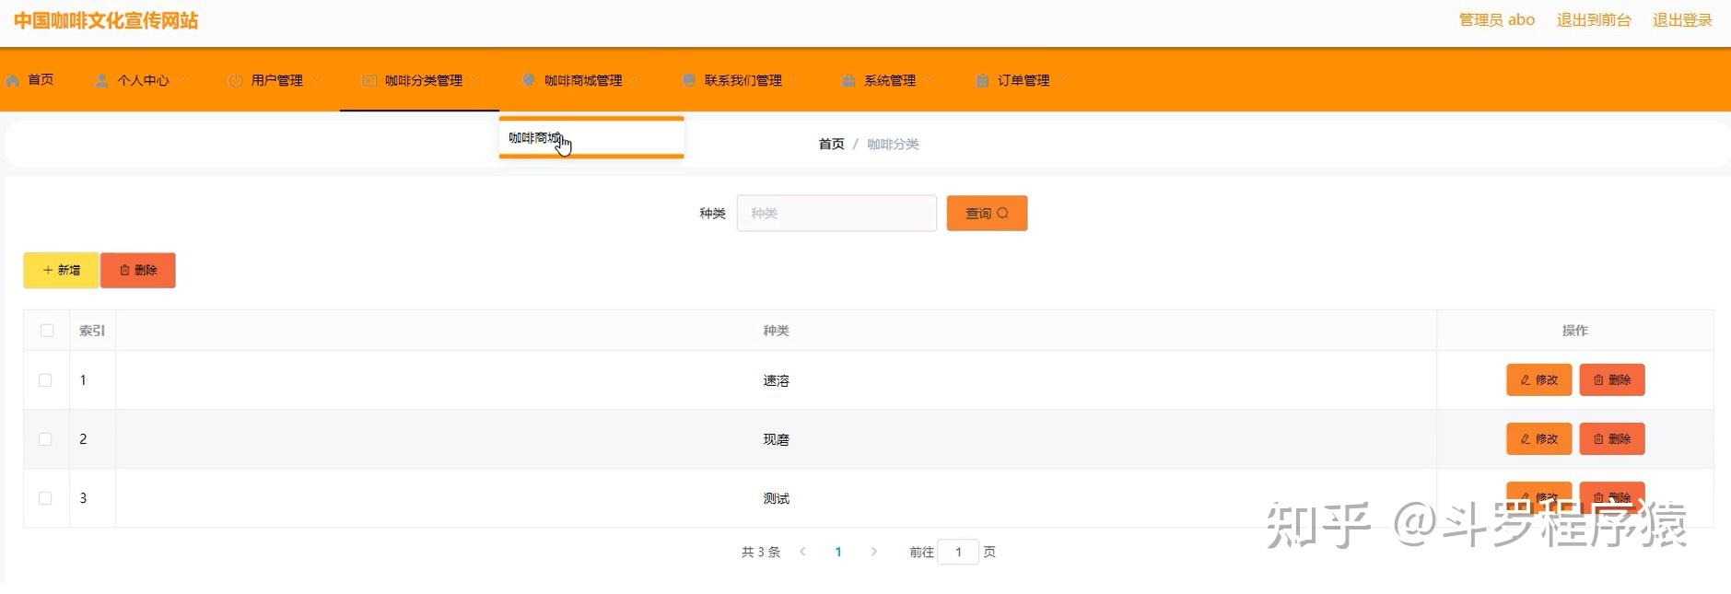
Task: Click the 索引 column header
Action: click(x=92, y=331)
